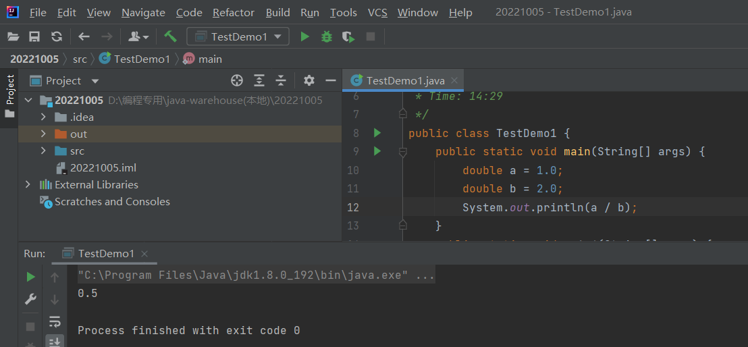This screenshot has width=748, height=347.
Task: Click the Save All floppy icon
Action: (34, 36)
